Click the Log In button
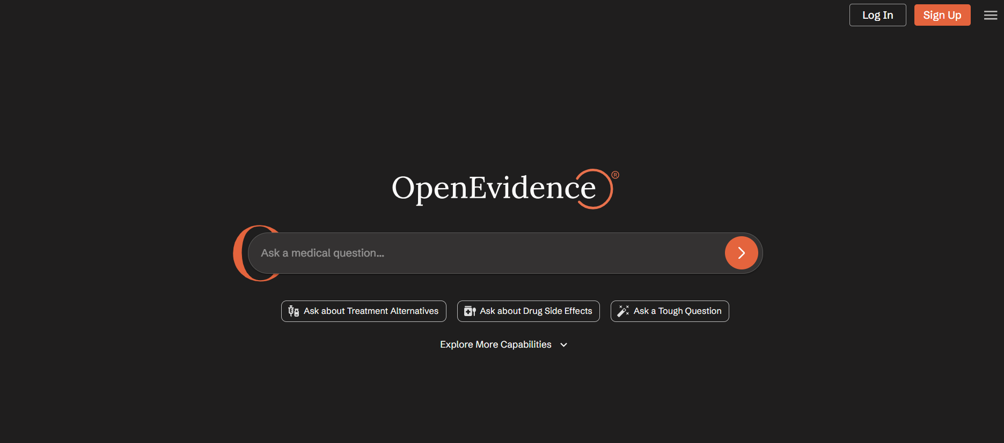Viewport: 1004px width, 443px height. 877,15
